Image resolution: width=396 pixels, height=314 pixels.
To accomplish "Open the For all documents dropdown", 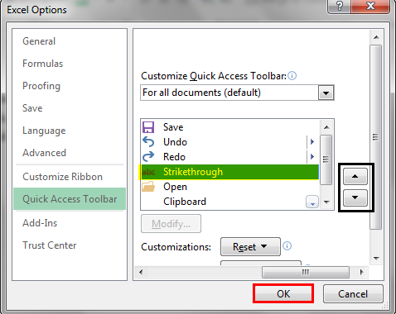I will point(326,93).
